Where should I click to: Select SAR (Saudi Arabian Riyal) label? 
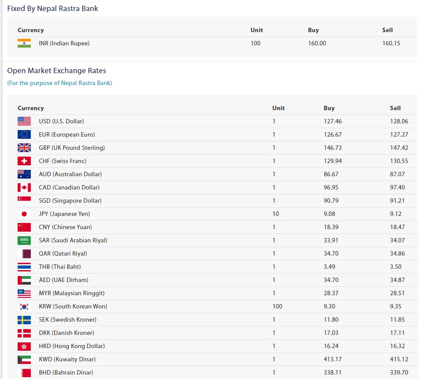pos(73,240)
